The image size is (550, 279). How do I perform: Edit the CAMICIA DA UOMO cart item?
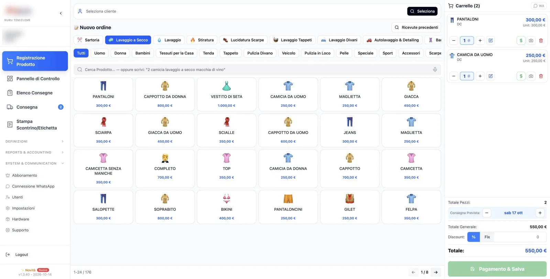pos(491,76)
